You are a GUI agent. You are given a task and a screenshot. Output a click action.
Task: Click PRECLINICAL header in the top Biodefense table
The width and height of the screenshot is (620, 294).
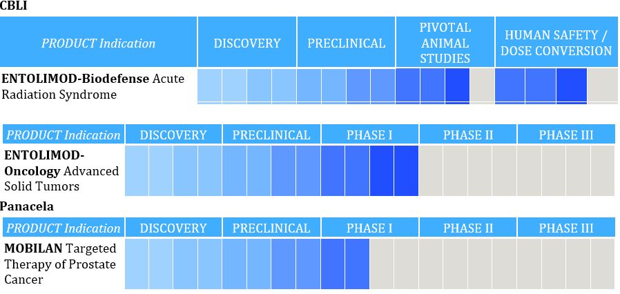pyautogui.click(x=346, y=43)
